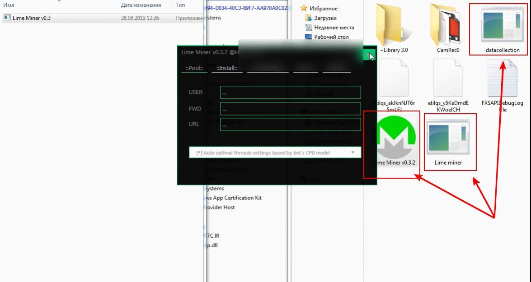Select the 'Lime Miner v0.3' file name

click(x=32, y=18)
